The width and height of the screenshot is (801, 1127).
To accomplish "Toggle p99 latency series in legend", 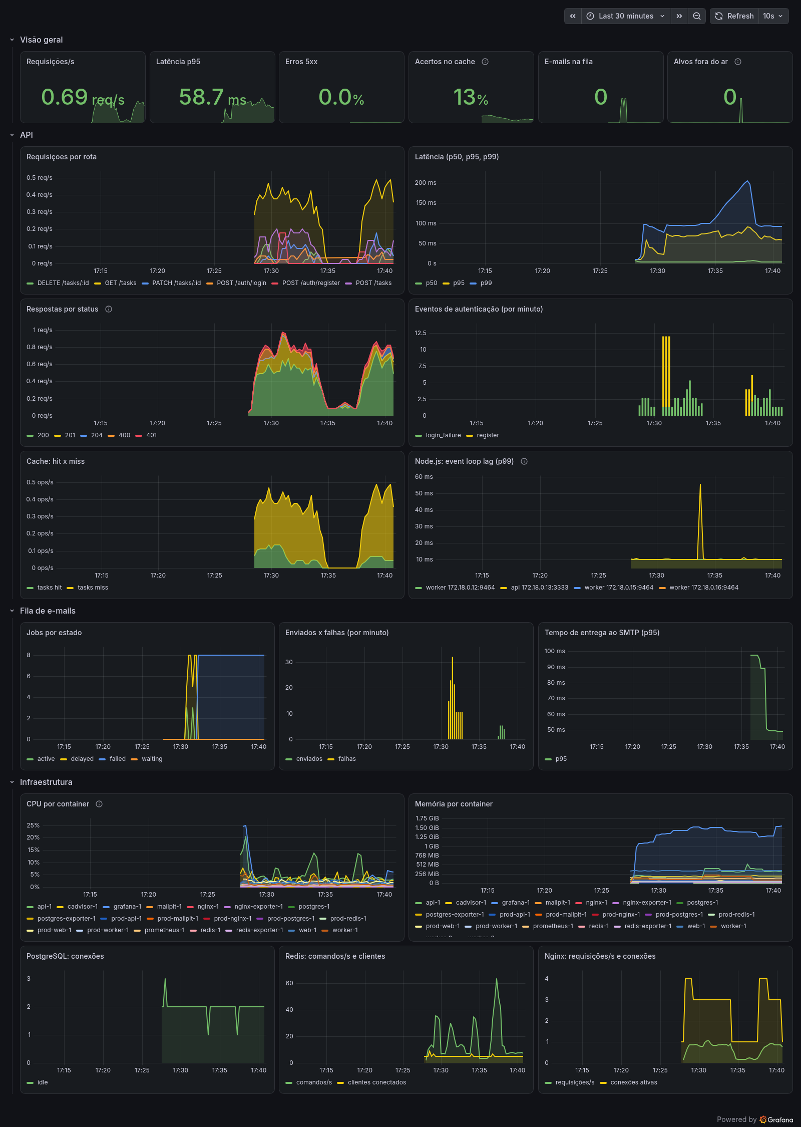I will (486, 283).
